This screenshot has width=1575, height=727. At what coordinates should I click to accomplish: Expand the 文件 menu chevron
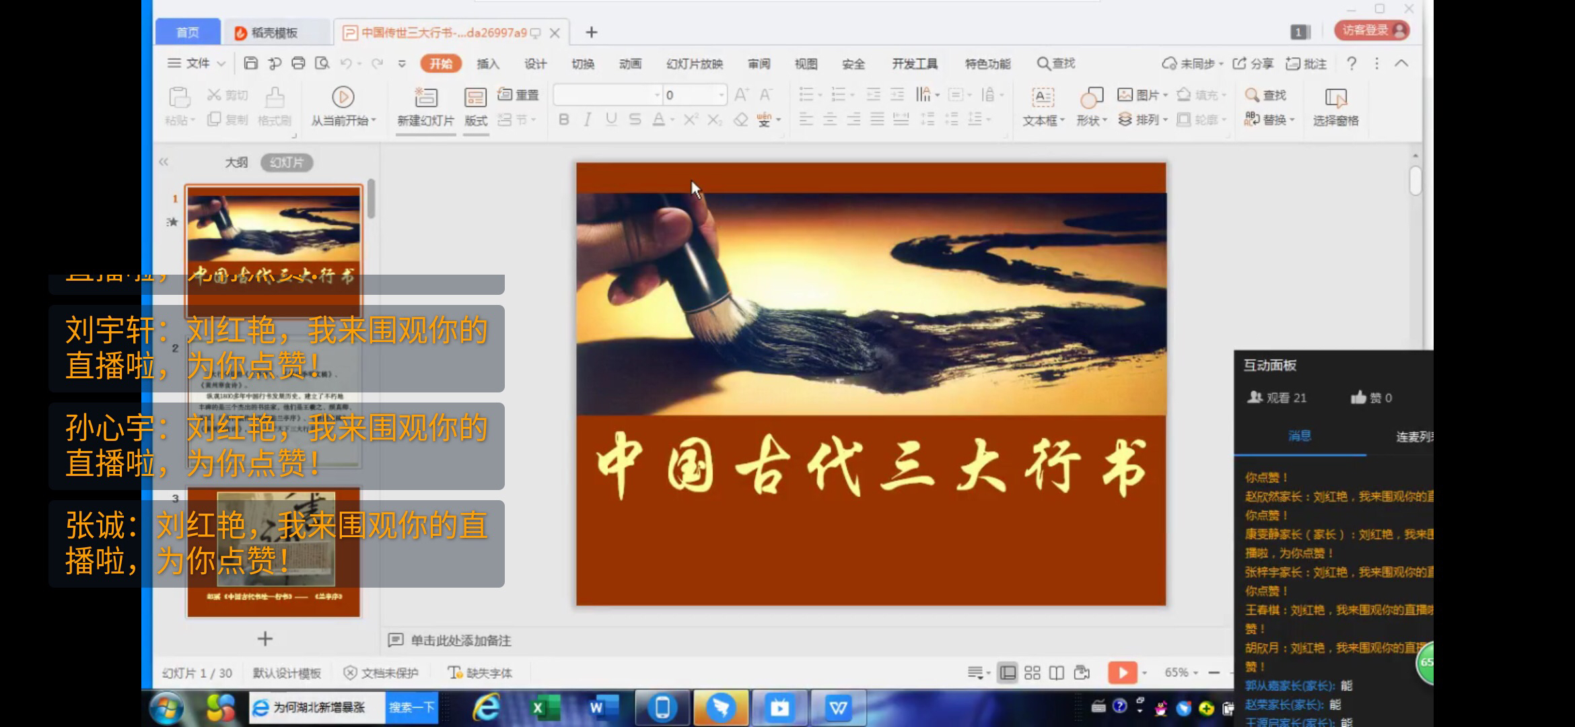[221, 63]
